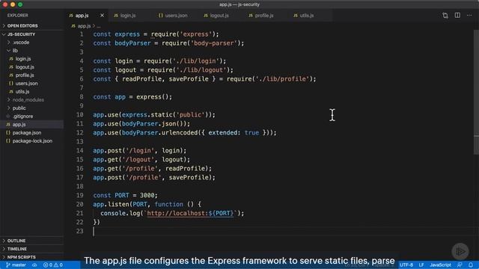479x269 pixels.
Task: Open package-lock.json in the explorer
Action: (32, 141)
